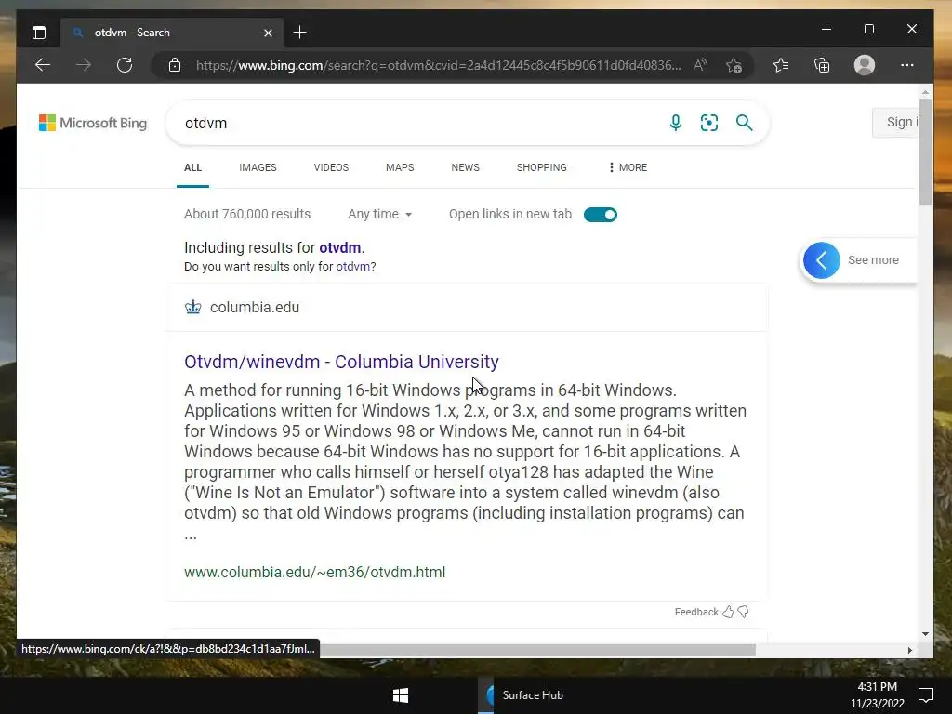This screenshot has width=952, height=714.
Task: Submit search with magnifier icon
Action: click(745, 123)
